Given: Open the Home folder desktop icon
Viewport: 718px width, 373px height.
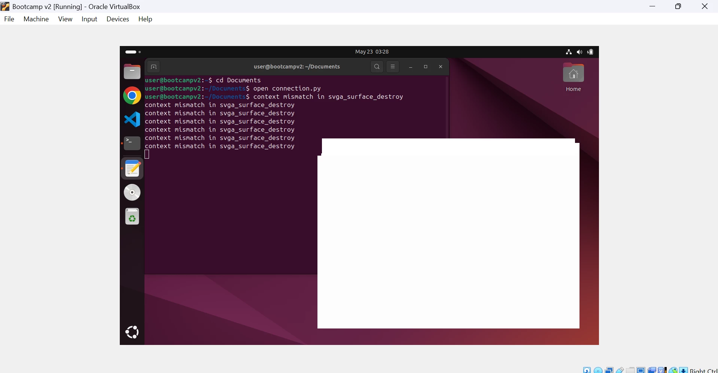Looking at the screenshot, I should [x=574, y=77].
